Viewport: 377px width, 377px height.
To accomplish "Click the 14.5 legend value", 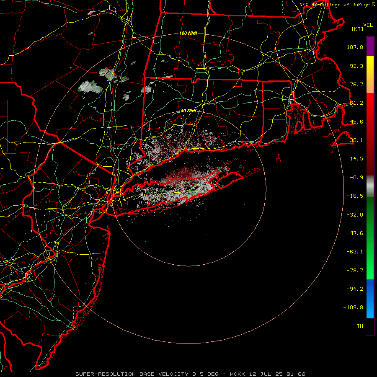I will [x=356, y=159].
